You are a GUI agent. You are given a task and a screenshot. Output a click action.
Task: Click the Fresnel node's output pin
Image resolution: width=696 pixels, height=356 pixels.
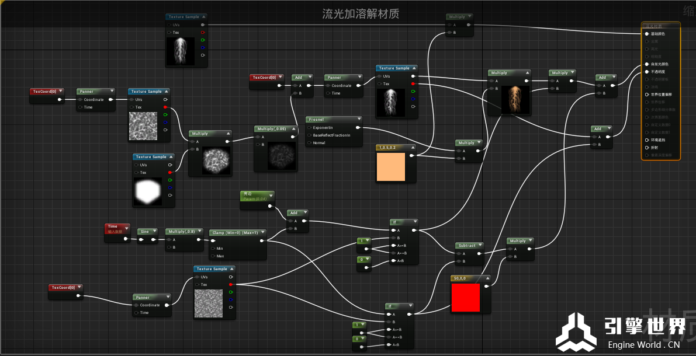[358, 128]
